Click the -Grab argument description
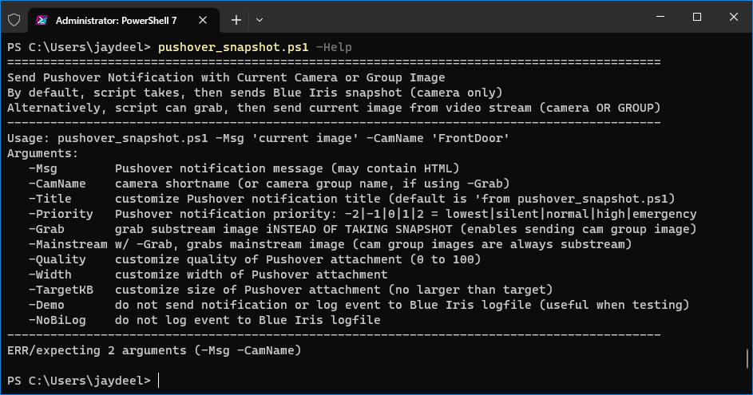The height and width of the screenshot is (395, 753). (x=406, y=229)
